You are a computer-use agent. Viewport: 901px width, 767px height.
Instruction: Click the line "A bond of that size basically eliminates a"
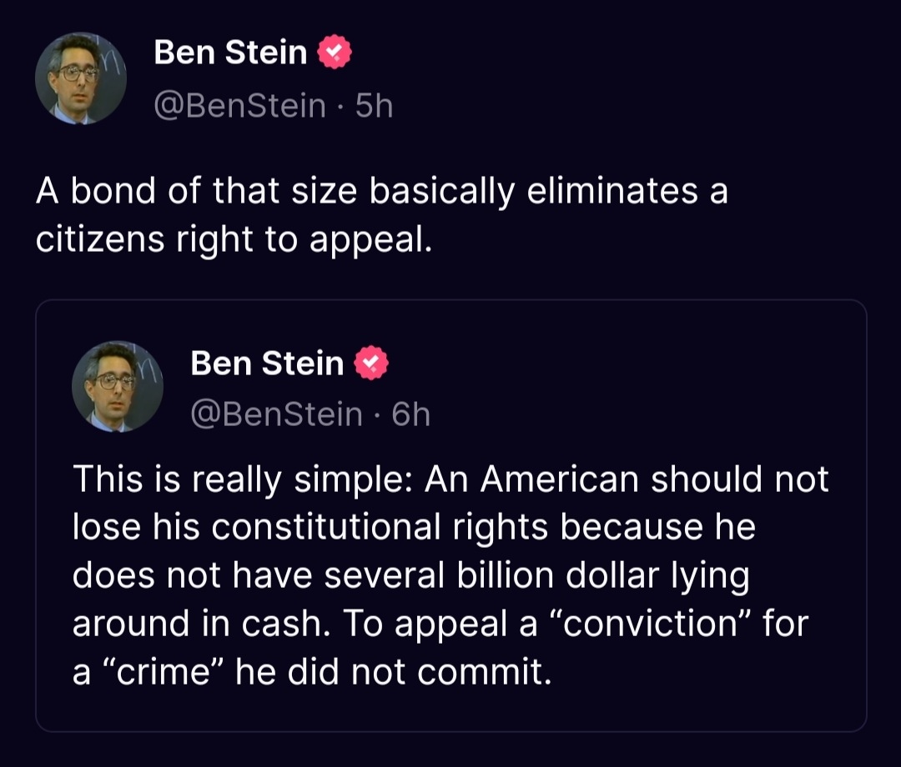[381, 191]
